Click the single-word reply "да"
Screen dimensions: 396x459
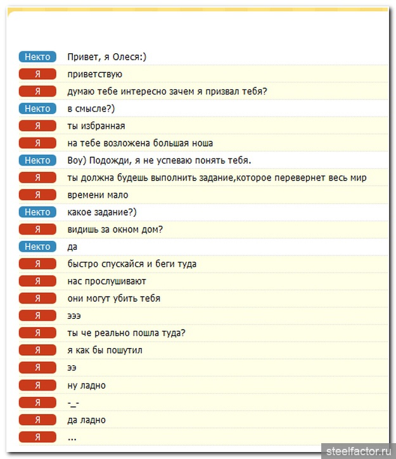coord(72,247)
